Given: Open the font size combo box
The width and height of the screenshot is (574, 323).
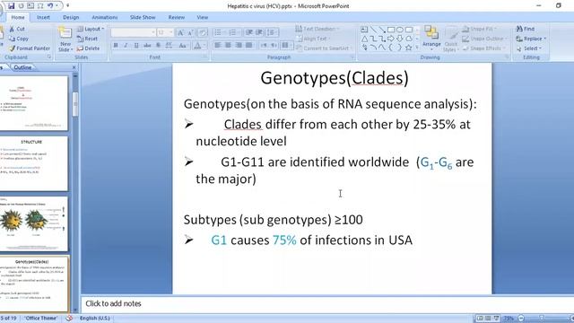Looking at the screenshot, I should [x=165, y=32].
